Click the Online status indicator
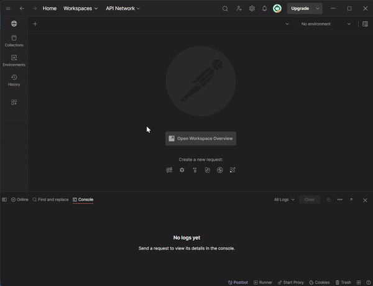373x286 pixels. [x=20, y=200]
